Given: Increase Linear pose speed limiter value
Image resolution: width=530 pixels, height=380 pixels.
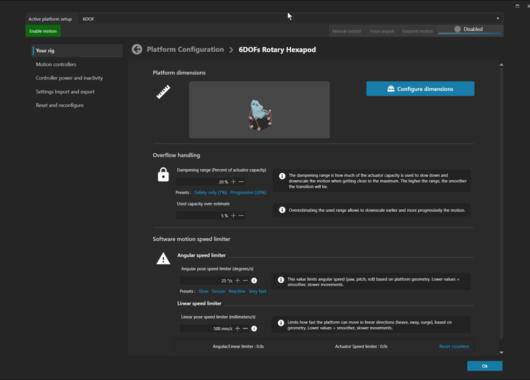Looking at the screenshot, I should tap(237, 329).
